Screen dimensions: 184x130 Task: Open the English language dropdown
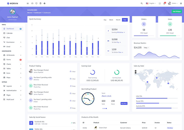coord(151,3)
